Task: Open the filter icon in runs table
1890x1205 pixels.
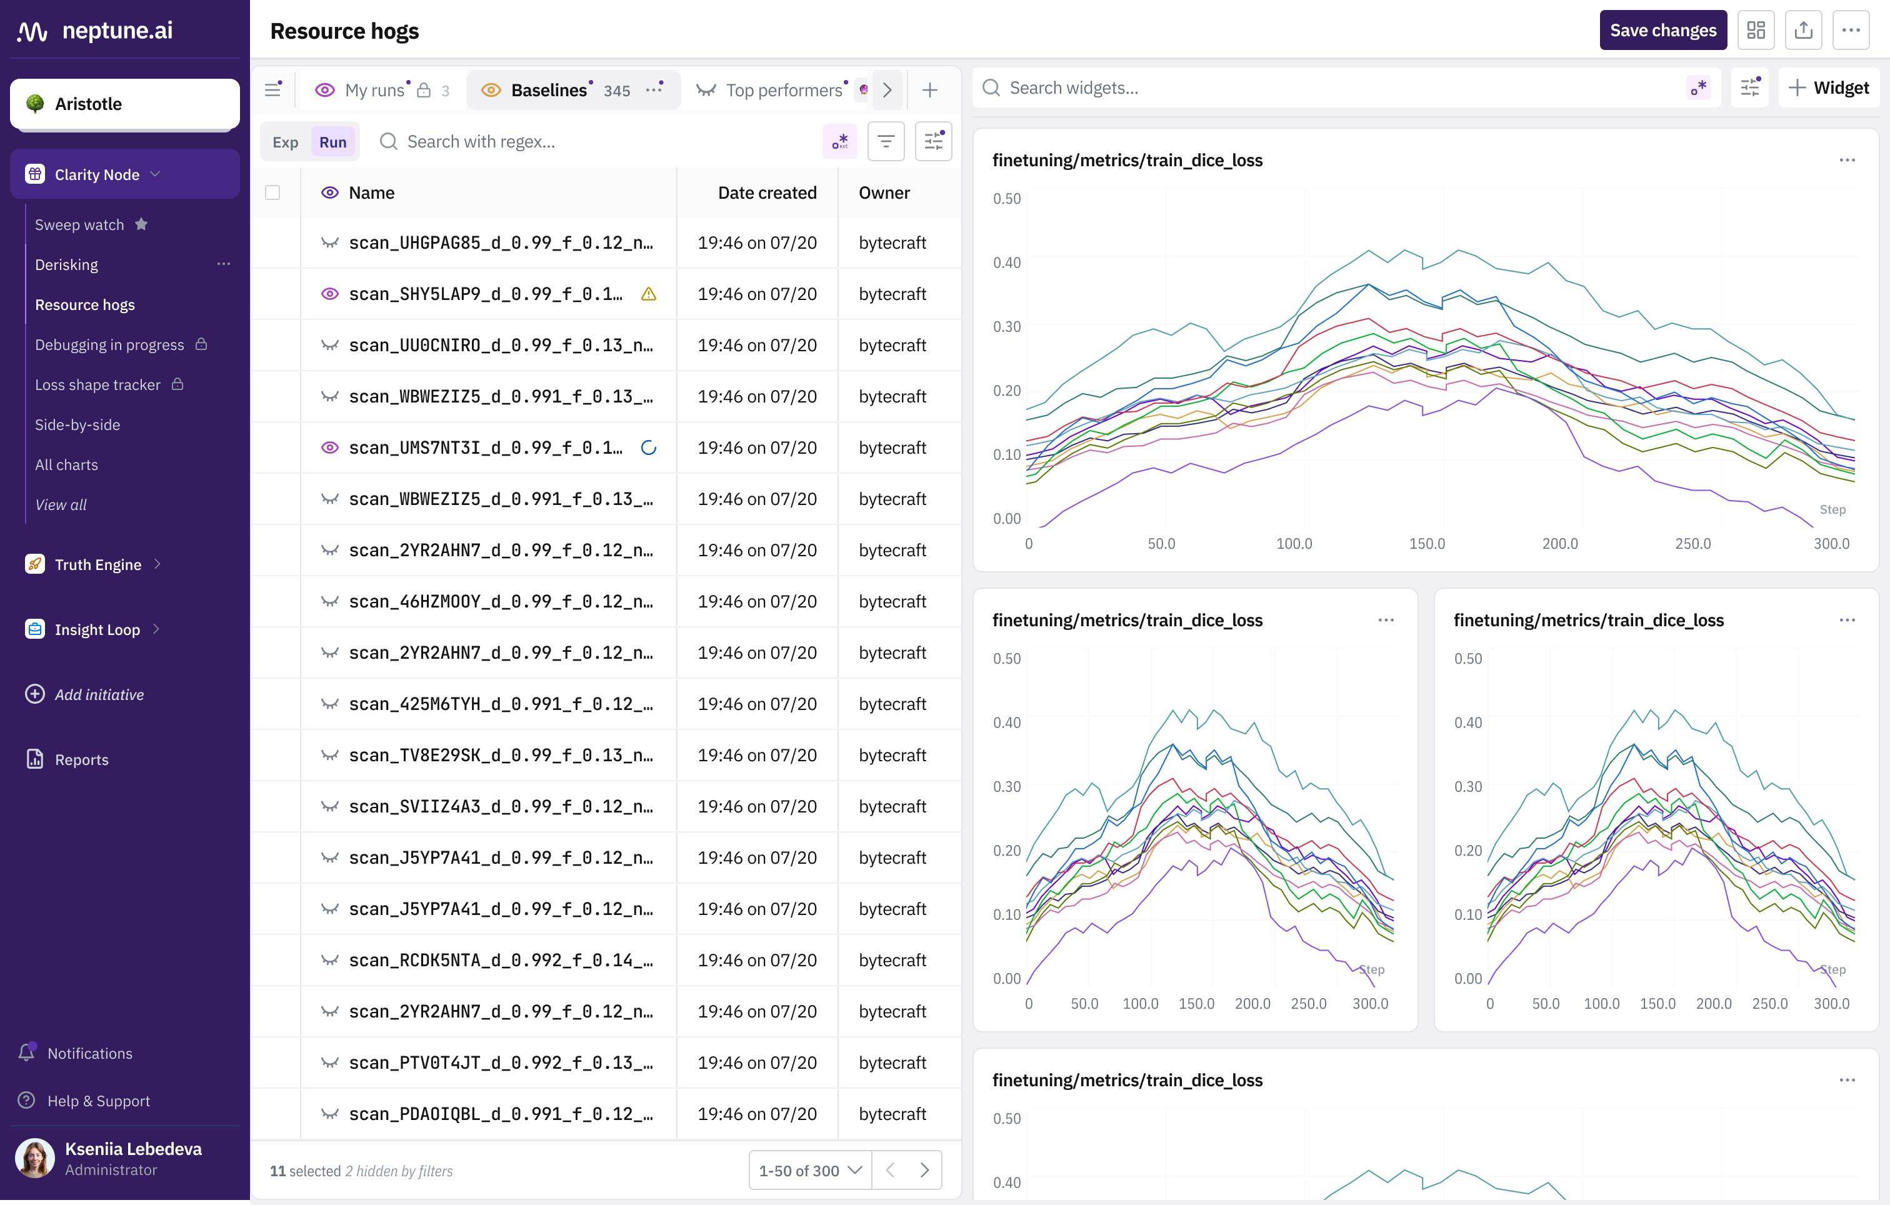Action: coord(886,141)
